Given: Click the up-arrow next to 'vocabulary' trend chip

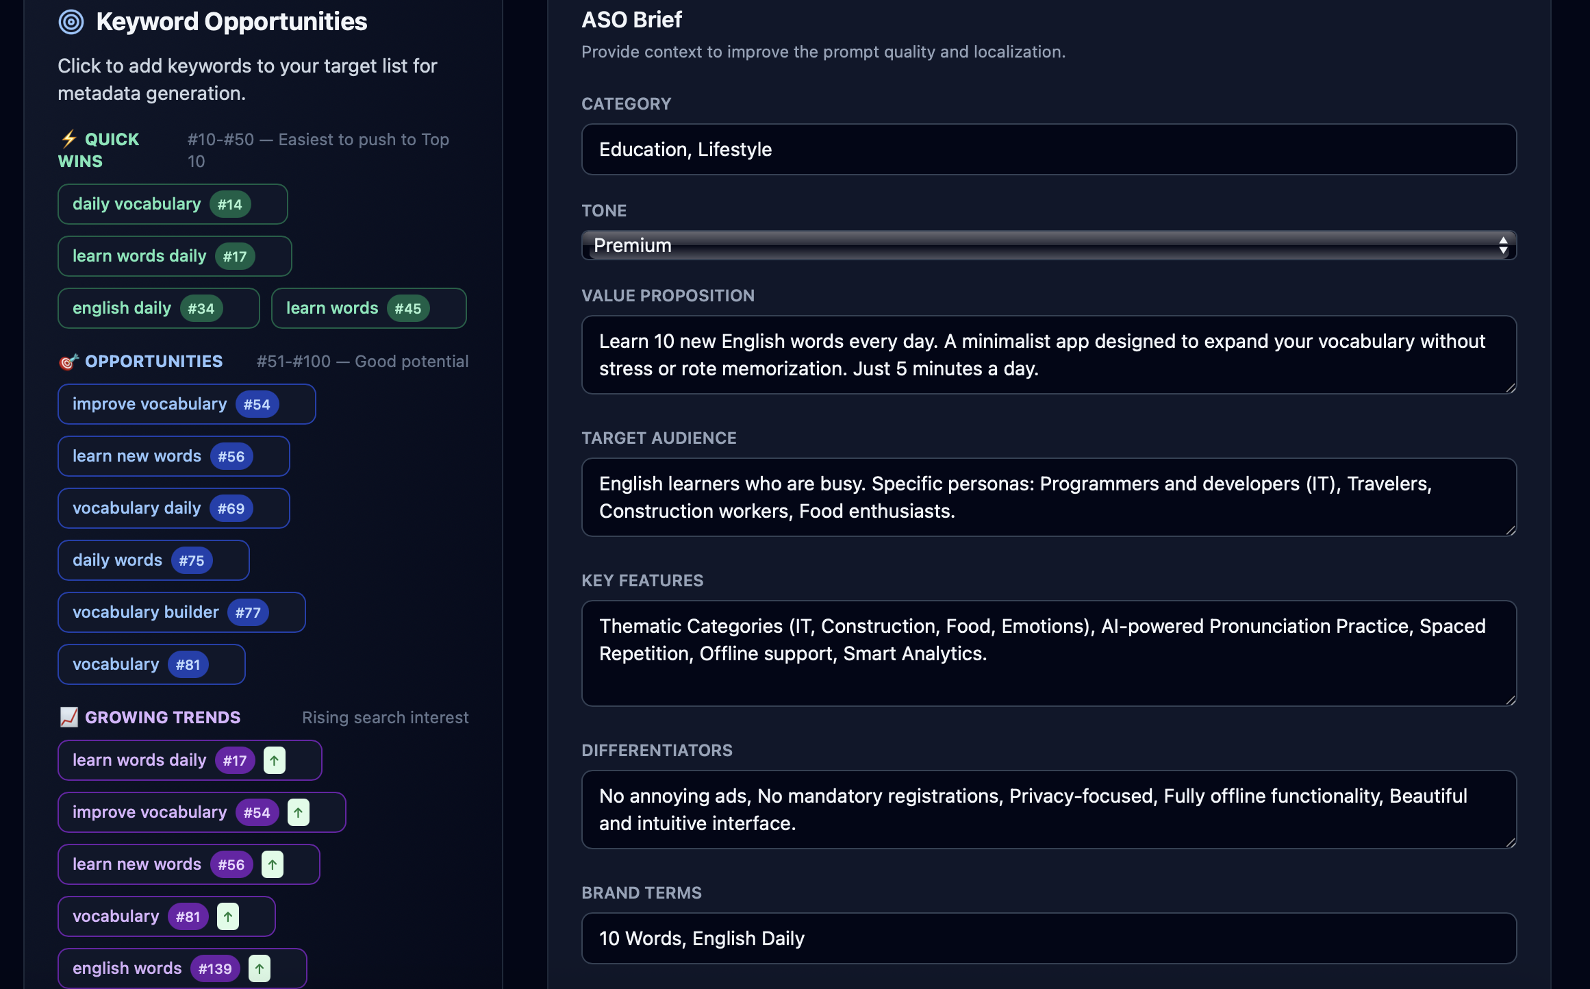Looking at the screenshot, I should (x=229, y=916).
